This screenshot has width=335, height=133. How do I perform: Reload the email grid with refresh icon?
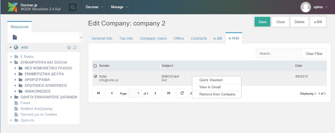[x=182, y=93]
